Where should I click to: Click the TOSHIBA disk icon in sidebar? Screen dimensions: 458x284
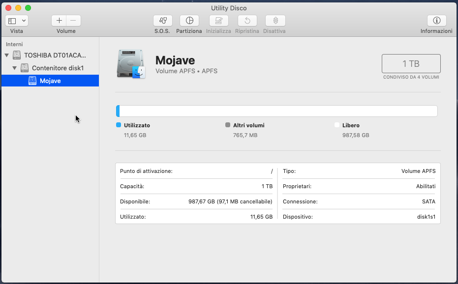point(17,55)
